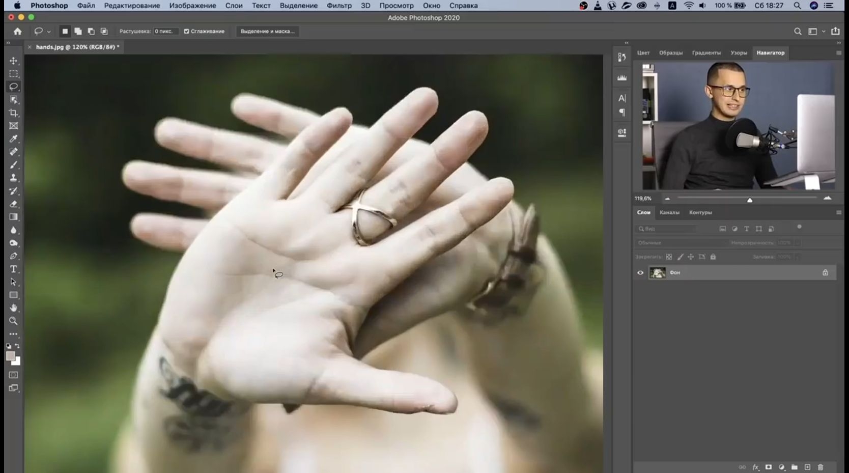
Task: Open the Выделение menu
Action: [299, 6]
